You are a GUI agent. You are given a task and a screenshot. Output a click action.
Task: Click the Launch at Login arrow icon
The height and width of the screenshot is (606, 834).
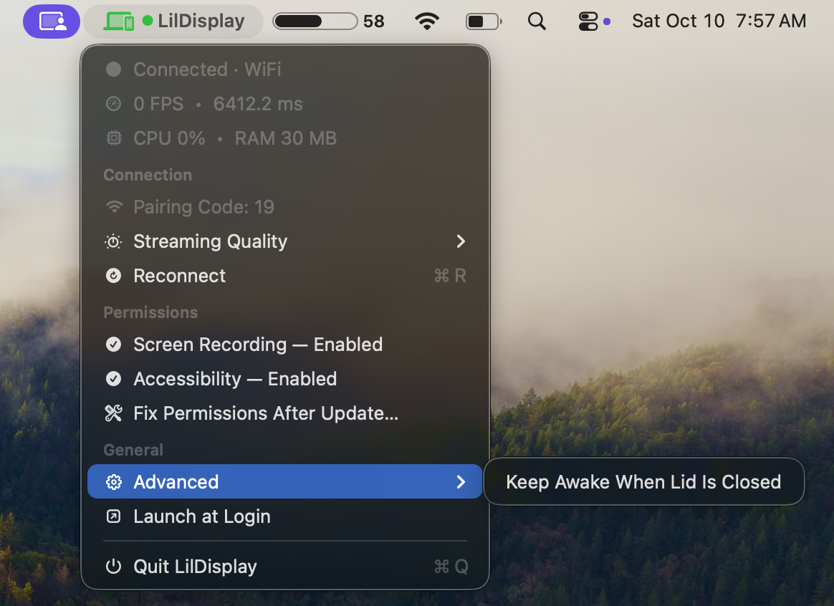point(113,516)
